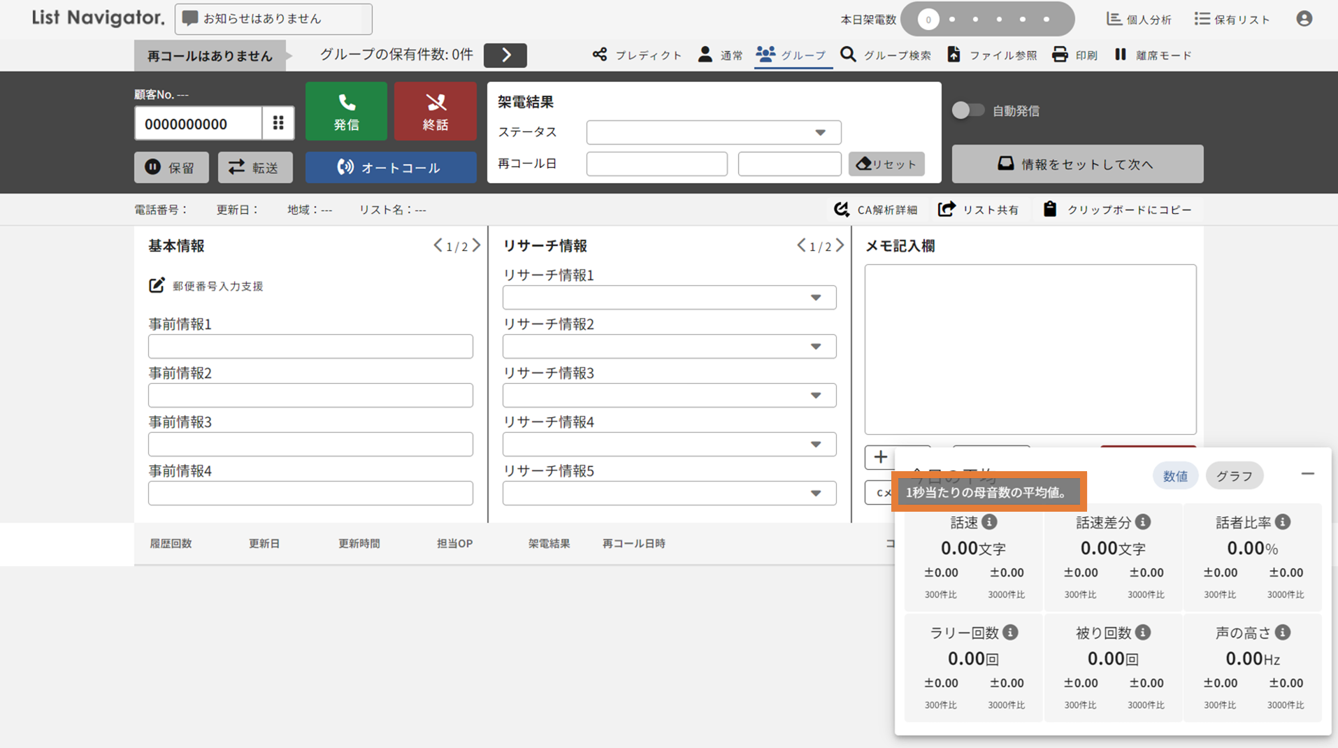The height and width of the screenshot is (748, 1338).
Task: Expand the リサーチ情報1 dropdown
Action: click(x=669, y=298)
